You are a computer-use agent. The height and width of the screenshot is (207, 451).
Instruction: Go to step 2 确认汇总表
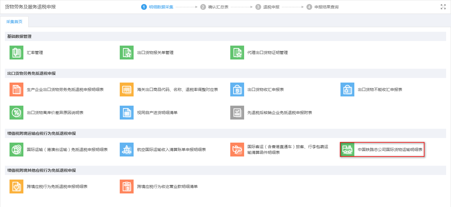[214, 7]
